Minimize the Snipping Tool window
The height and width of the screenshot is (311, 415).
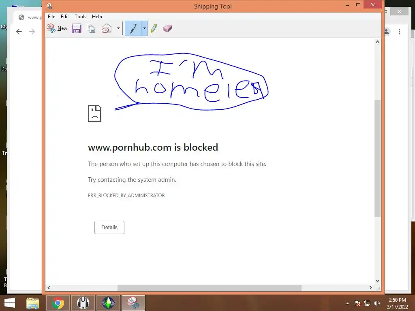tap(347, 5)
